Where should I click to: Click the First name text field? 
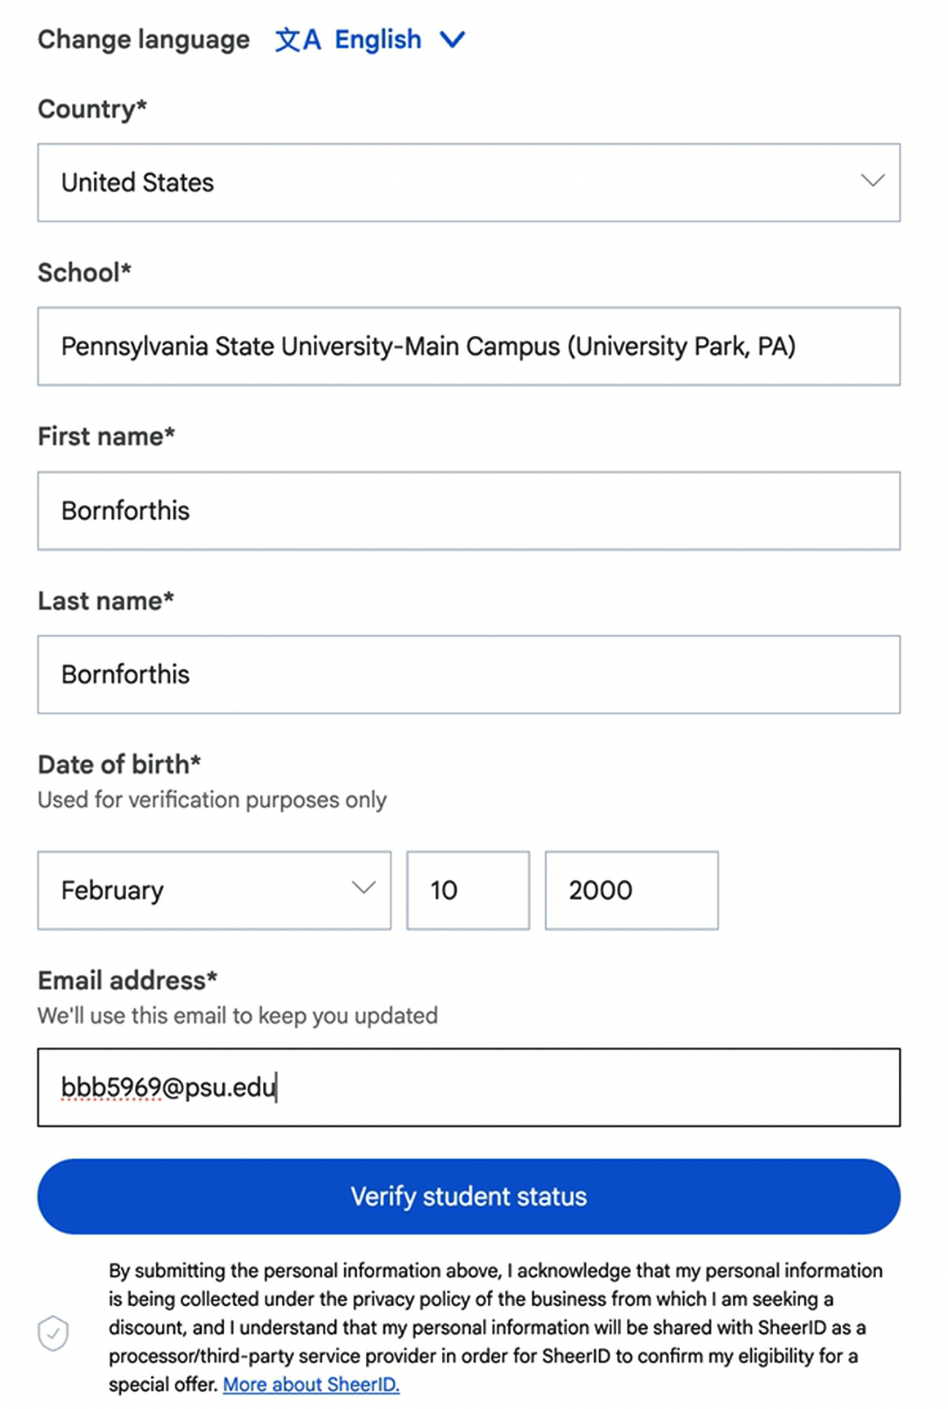pos(468,511)
